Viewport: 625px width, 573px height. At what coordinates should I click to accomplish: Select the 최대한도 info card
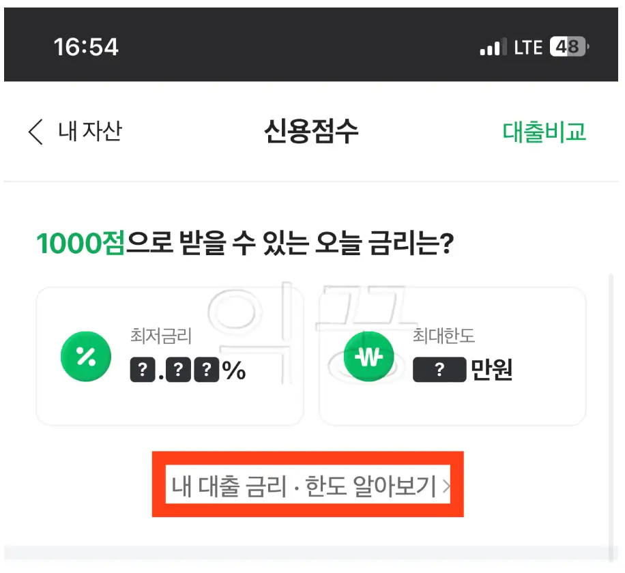(x=452, y=356)
